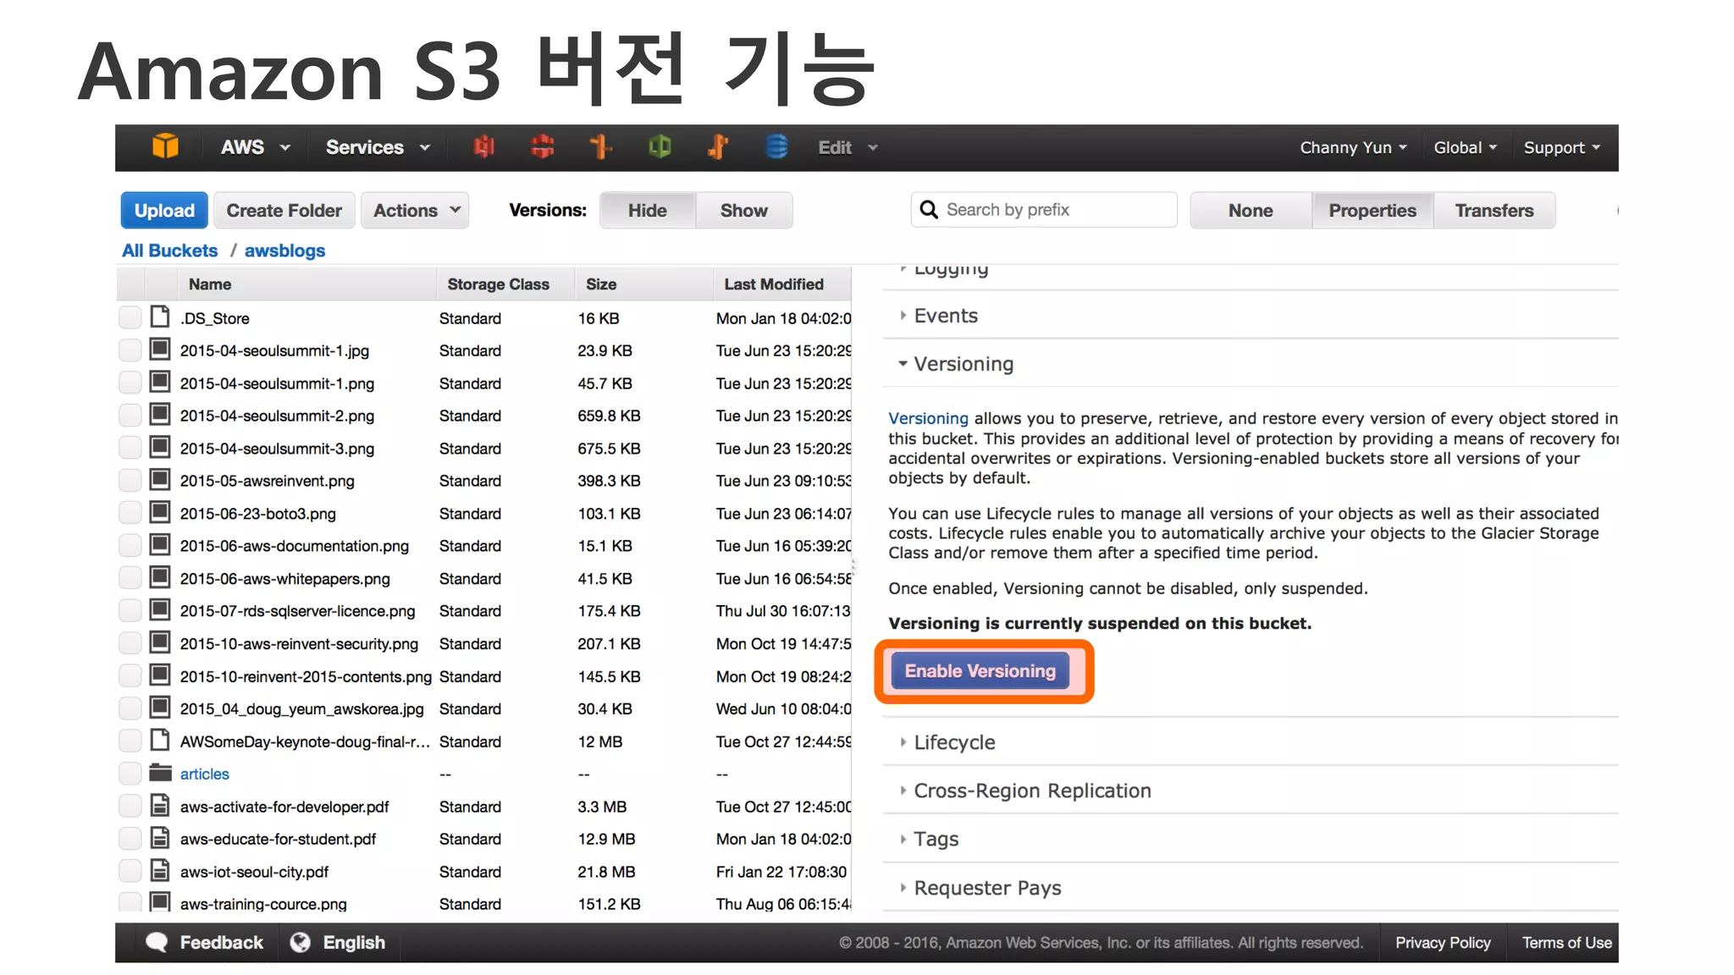Image resolution: width=1734 pixels, height=975 pixels.
Task: Check the box for 2015-06-23-boto3.png
Action: click(x=130, y=514)
